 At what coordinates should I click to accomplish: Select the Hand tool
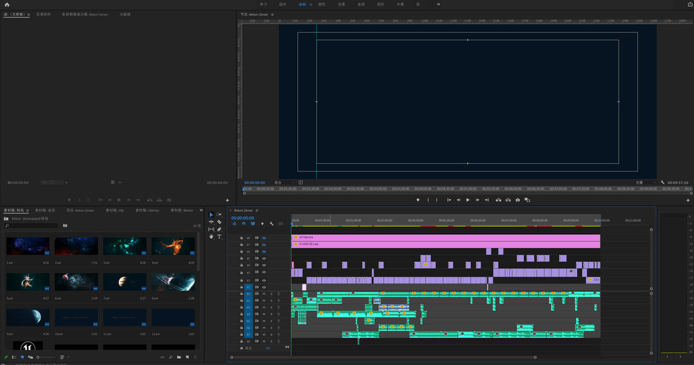tap(211, 237)
